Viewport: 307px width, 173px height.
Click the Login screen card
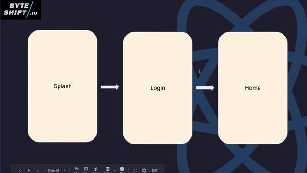[x=158, y=88]
